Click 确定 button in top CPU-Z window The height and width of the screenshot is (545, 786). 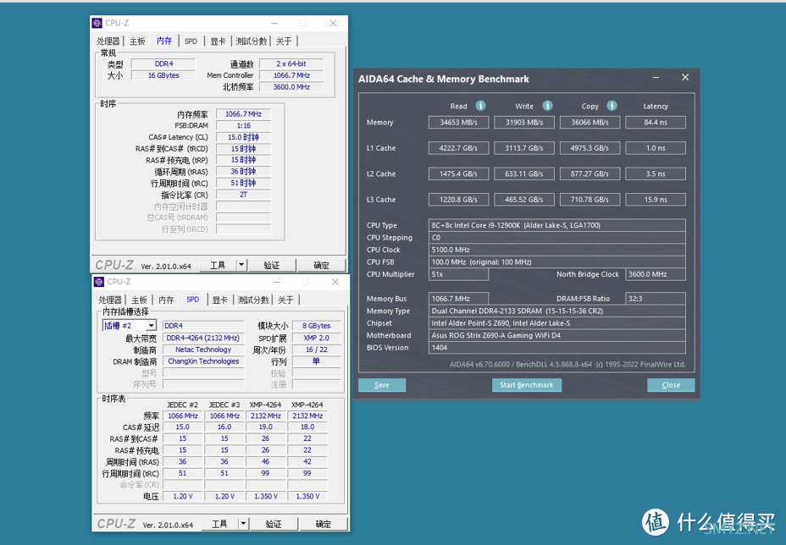click(x=321, y=265)
